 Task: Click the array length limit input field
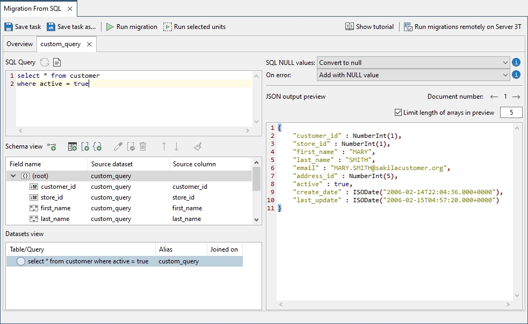[x=511, y=112]
